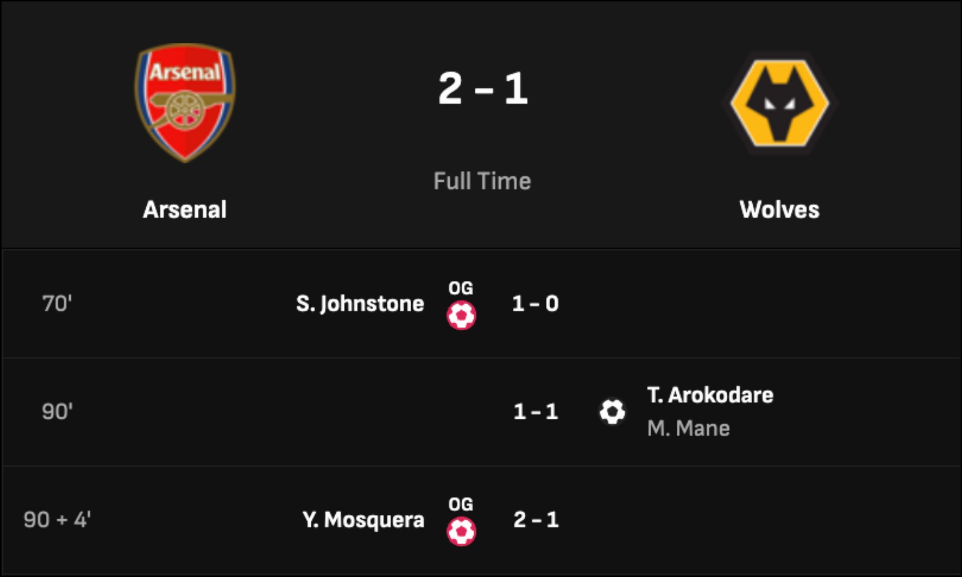Click the 1 - 0 scoreline in events

[535, 304]
